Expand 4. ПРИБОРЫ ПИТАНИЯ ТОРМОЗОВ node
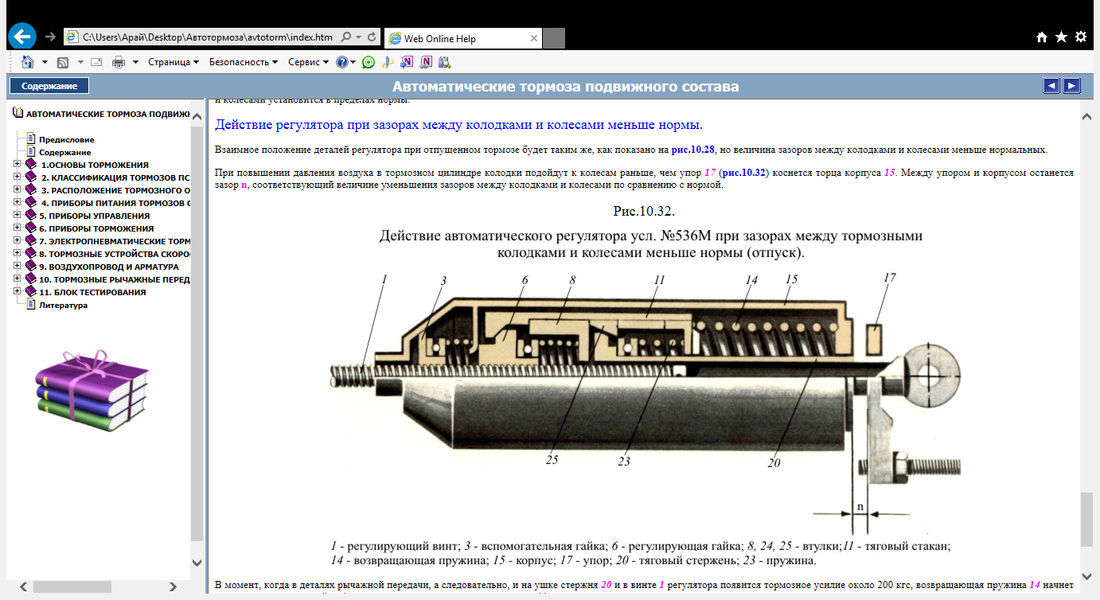This screenshot has width=1100, height=600. (x=18, y=203)
